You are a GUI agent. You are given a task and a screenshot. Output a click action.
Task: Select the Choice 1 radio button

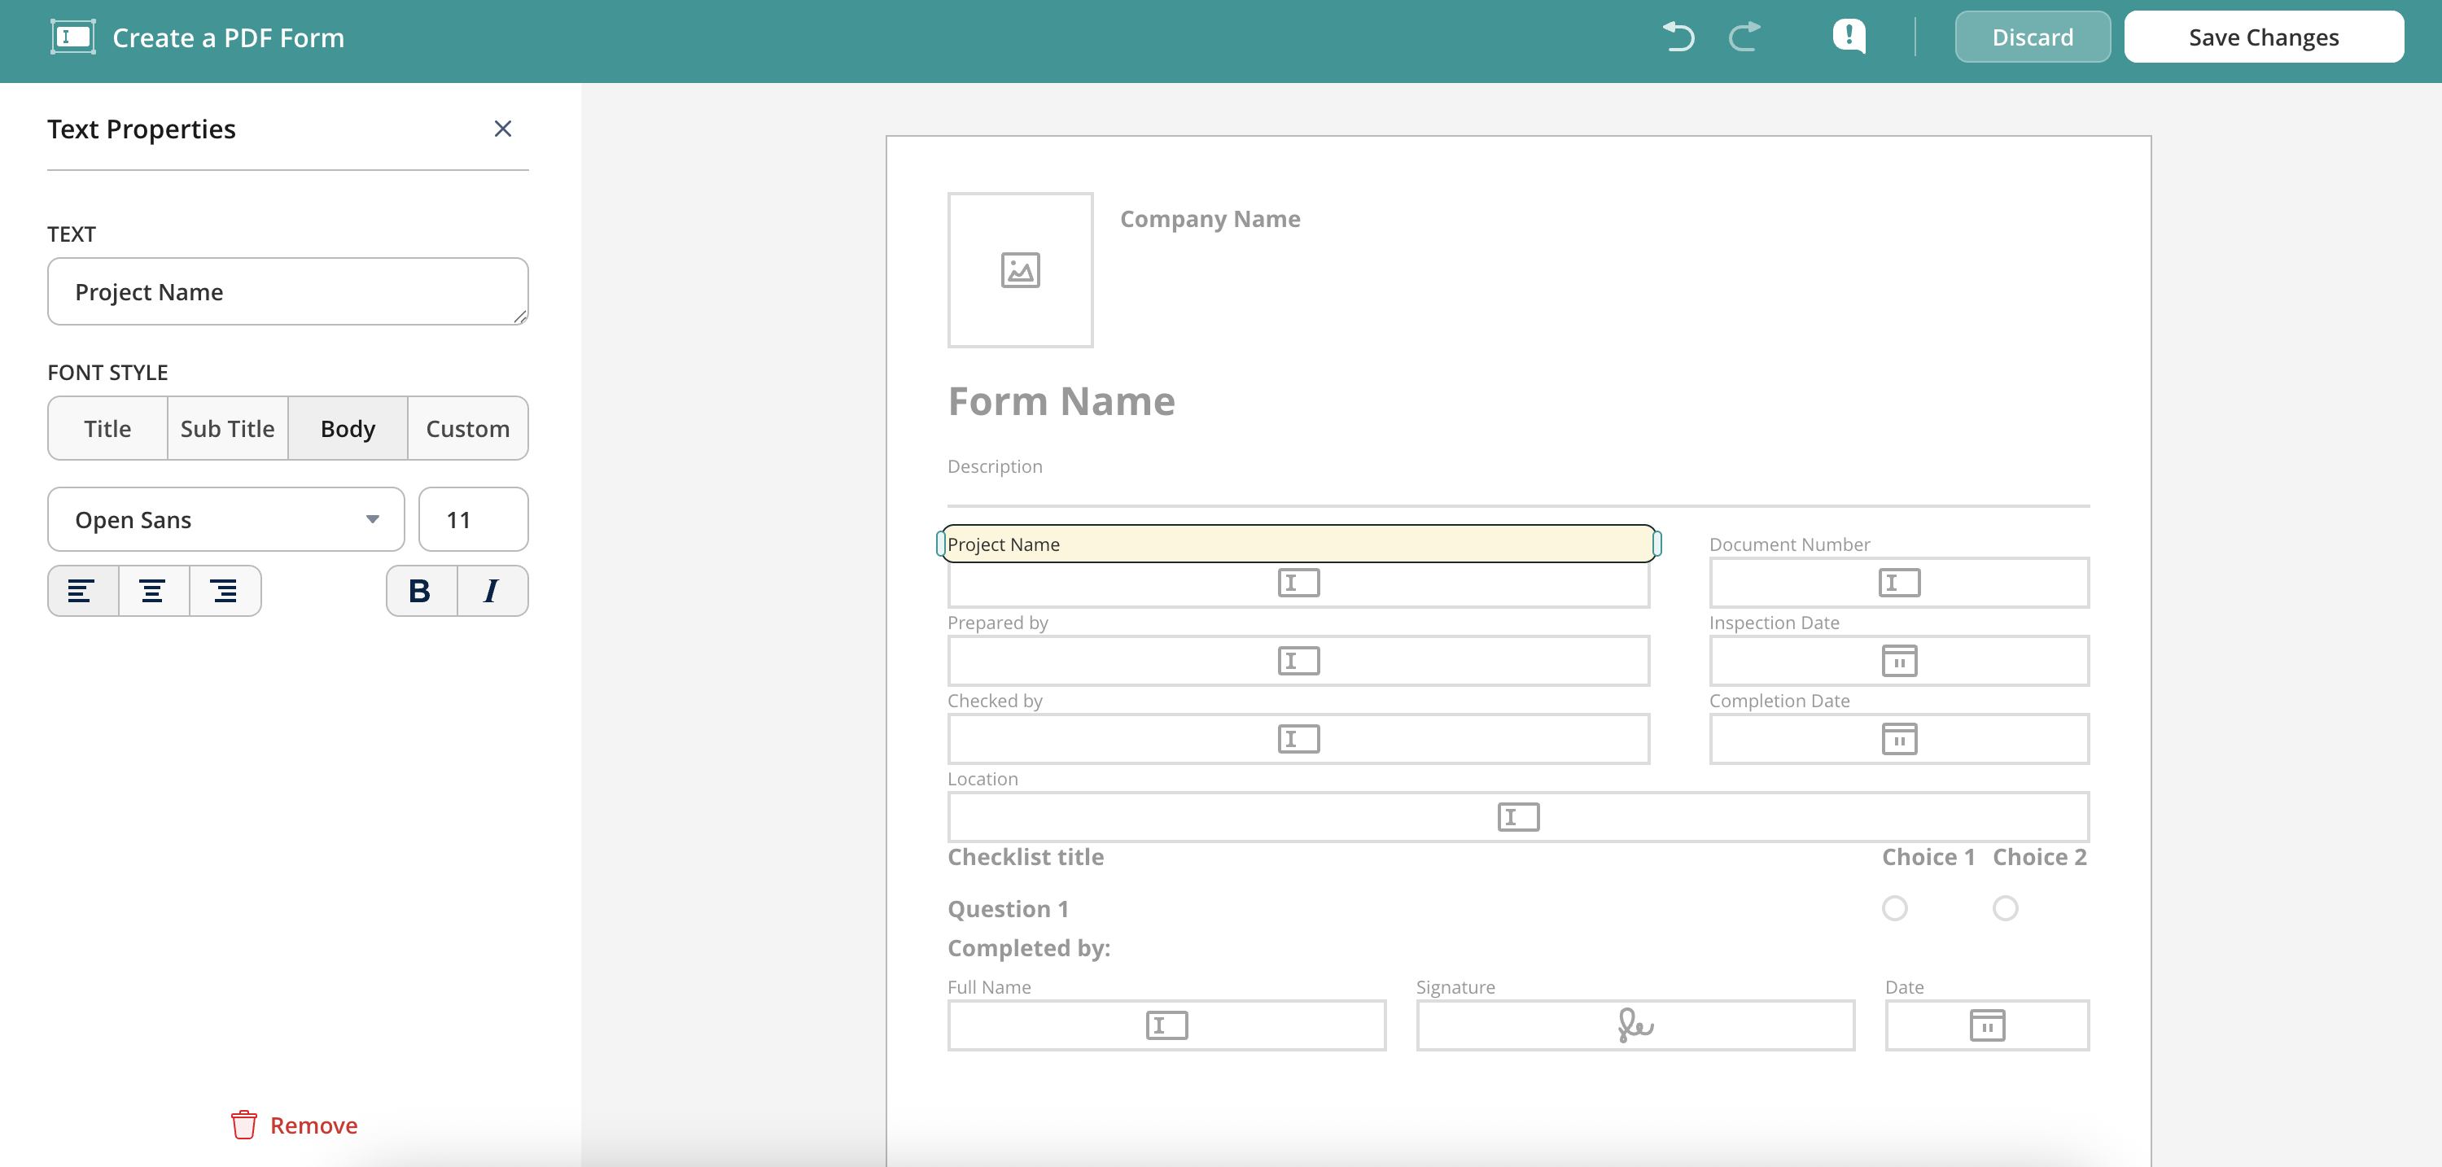(x=1894, y=908)
